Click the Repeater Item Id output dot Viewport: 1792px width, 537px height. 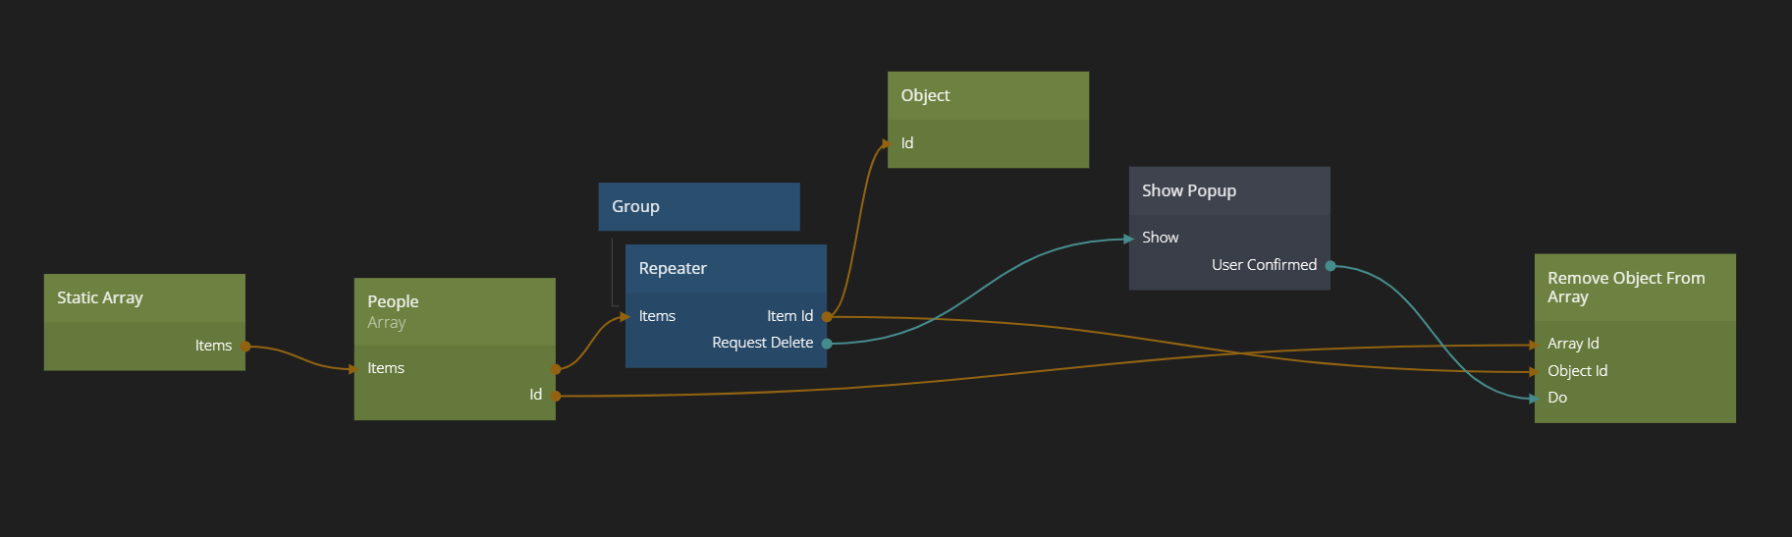coord(827,317)
